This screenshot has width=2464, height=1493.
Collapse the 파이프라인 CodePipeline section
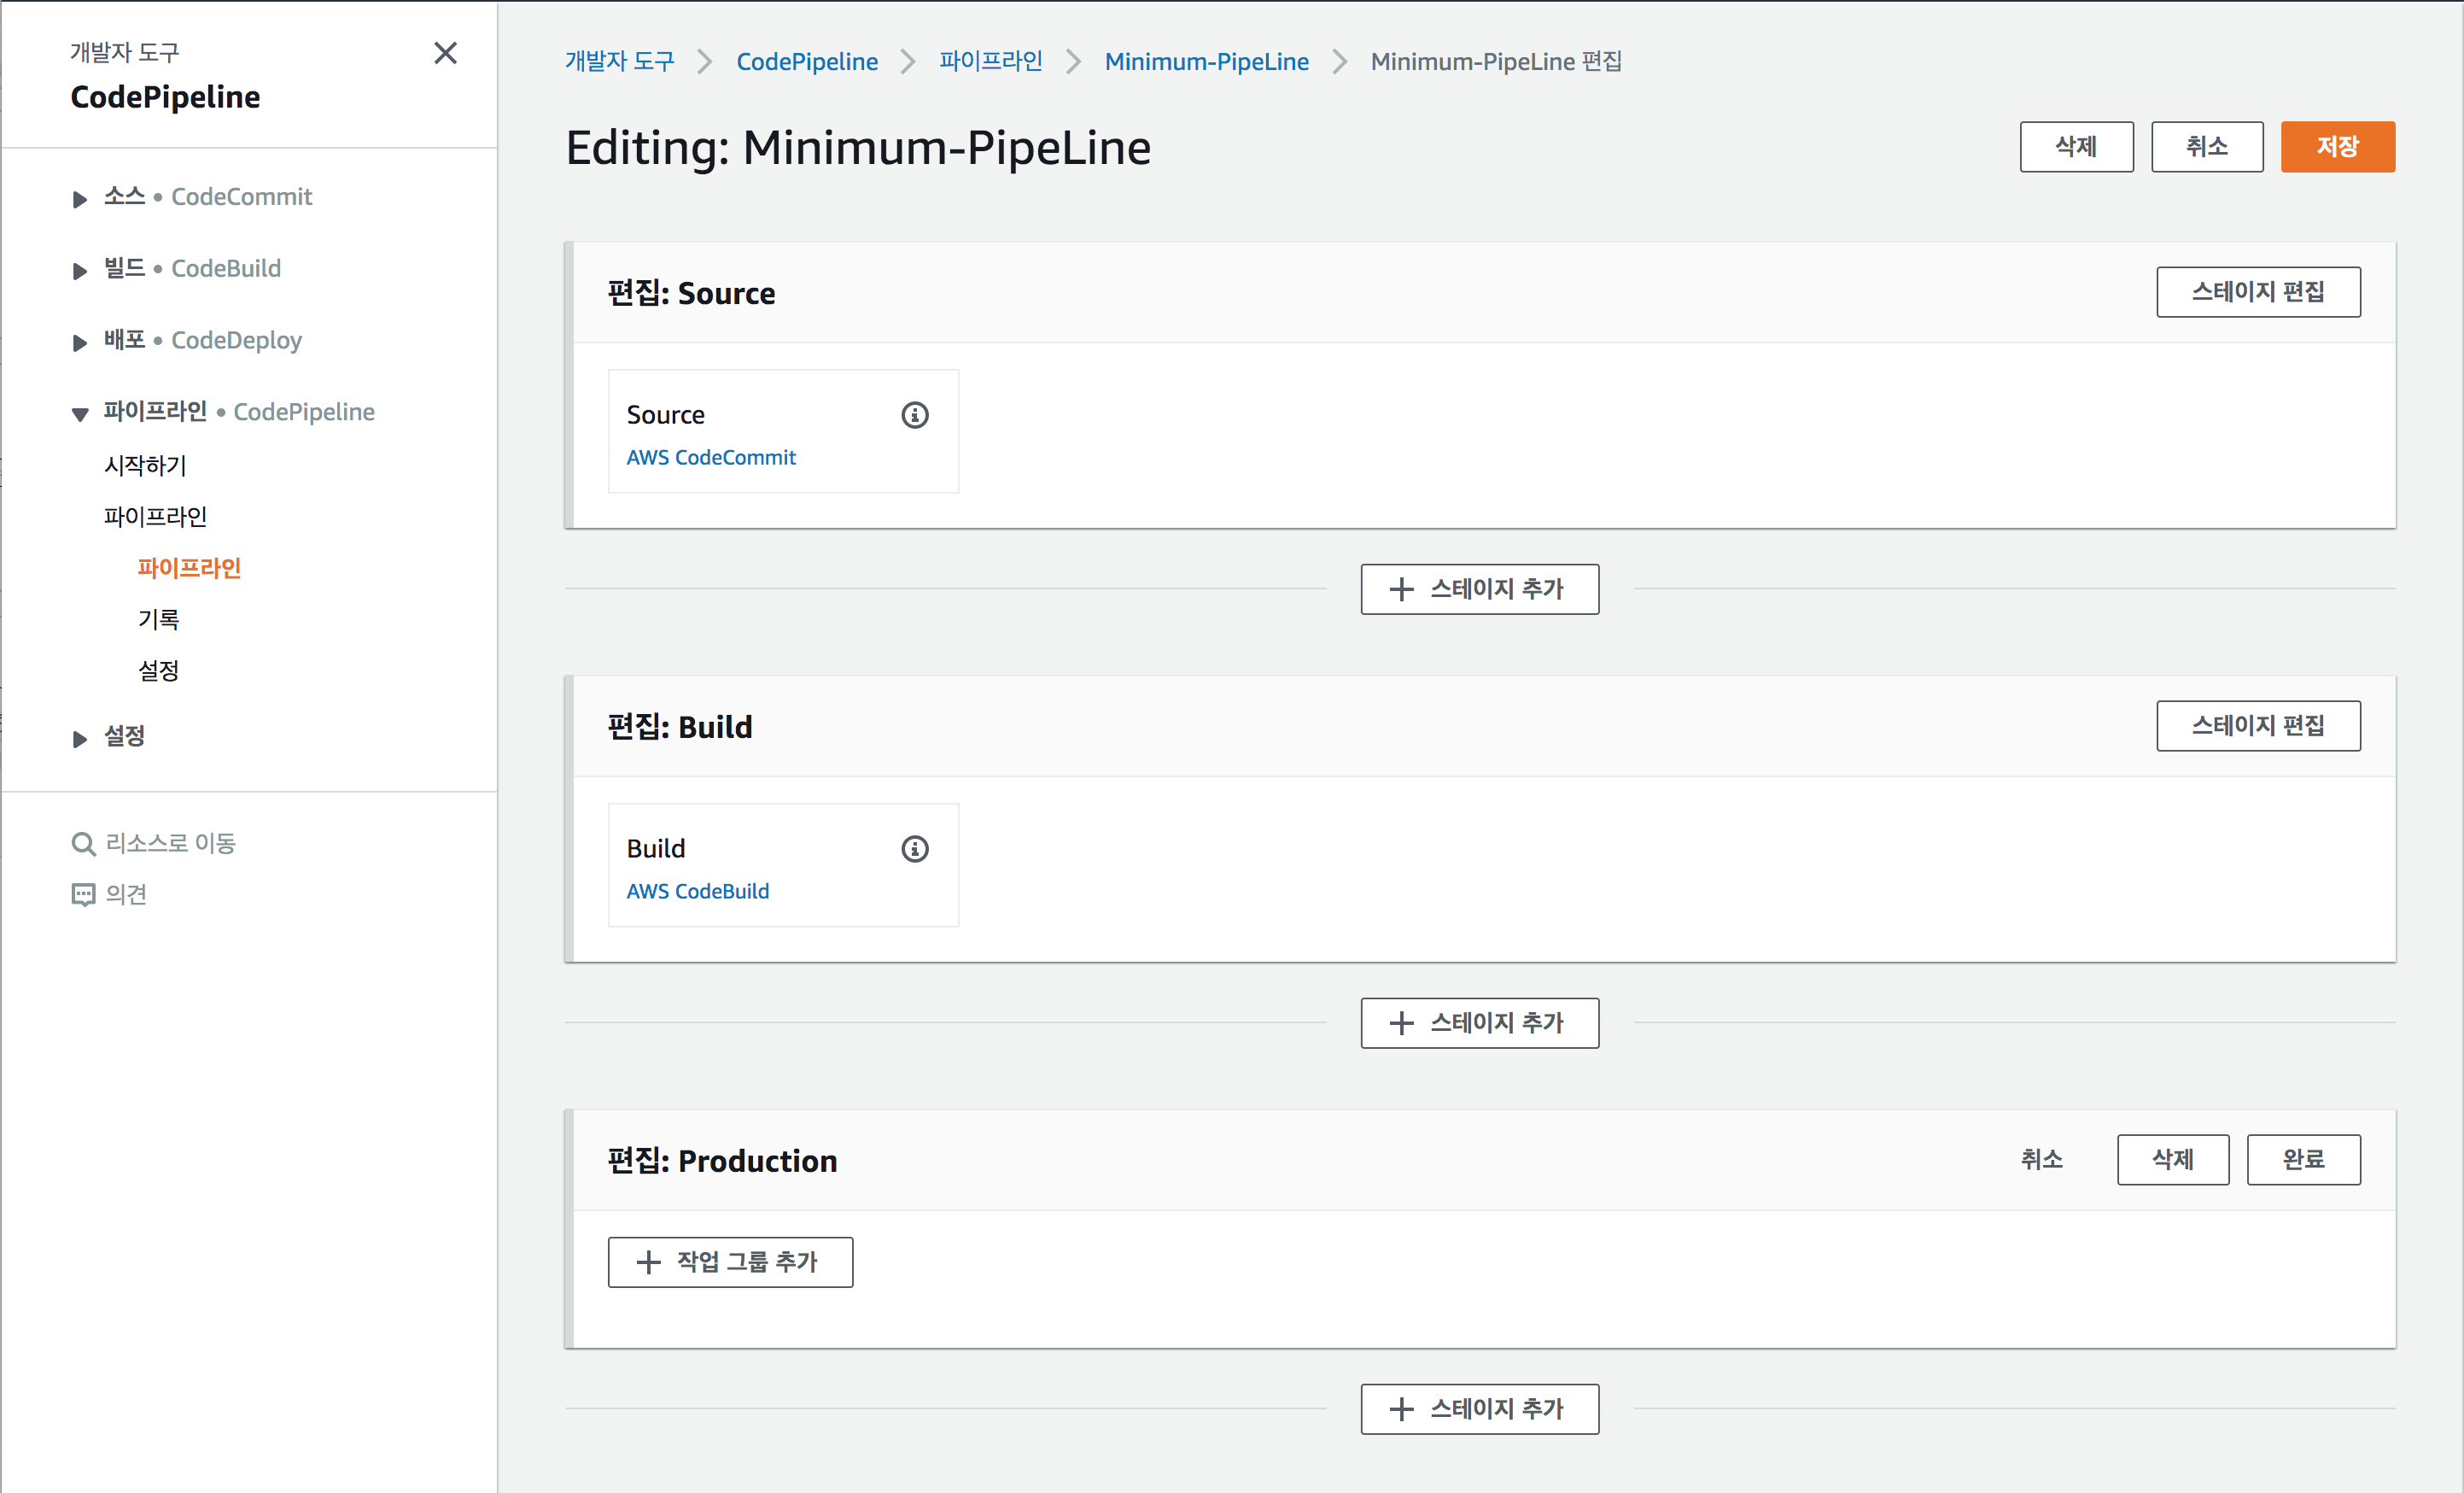click(80, 414)
